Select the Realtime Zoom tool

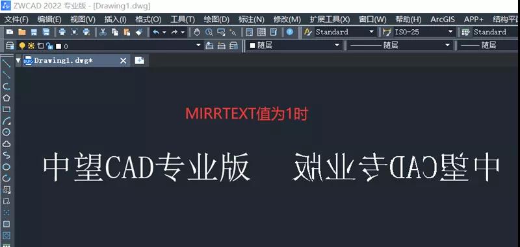209,32
